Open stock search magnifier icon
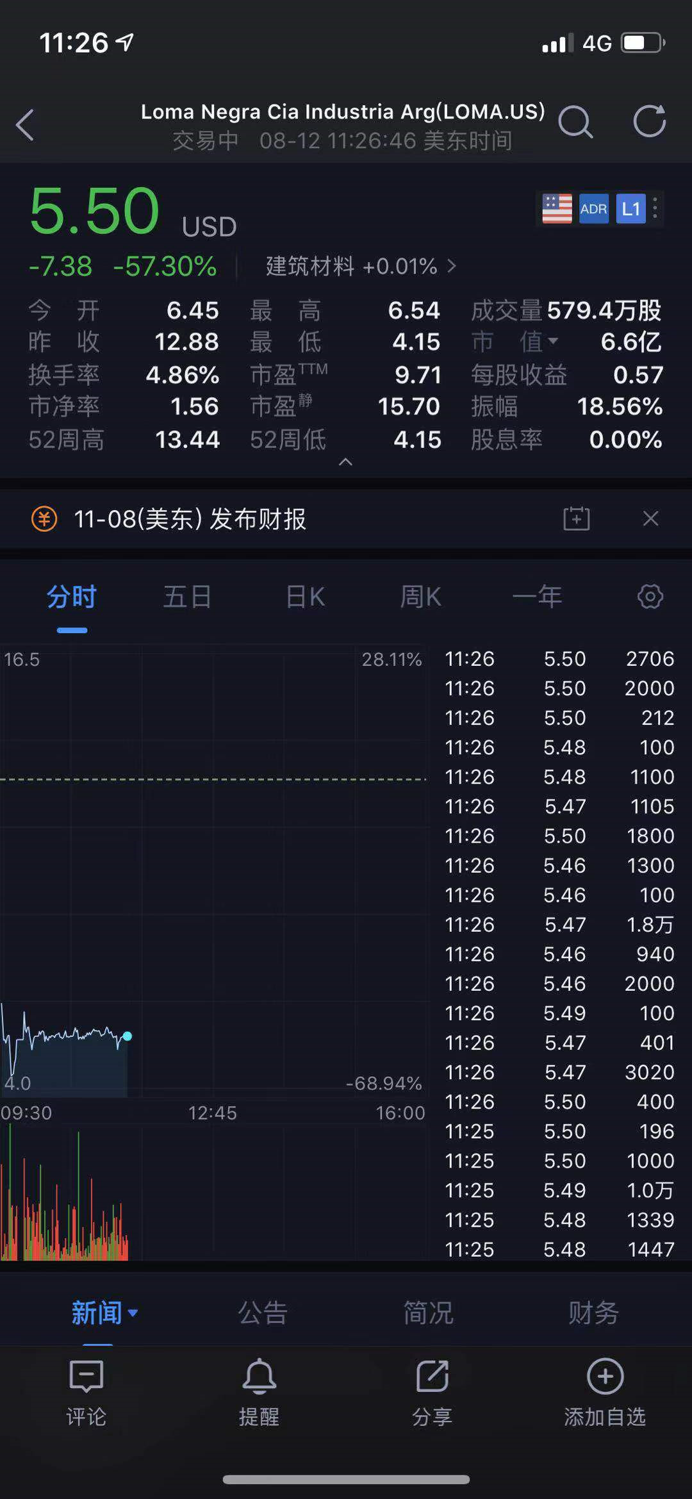The image size is (692, 1499). (x=575, y=122)
